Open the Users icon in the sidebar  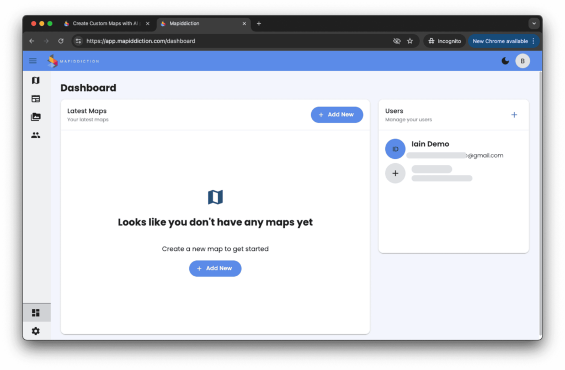click(x=36, y=135)
